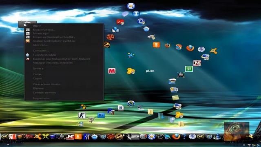
Task: Open the Windows flag desktop icon
Action: pyautogui.click(x=83, y=107)
